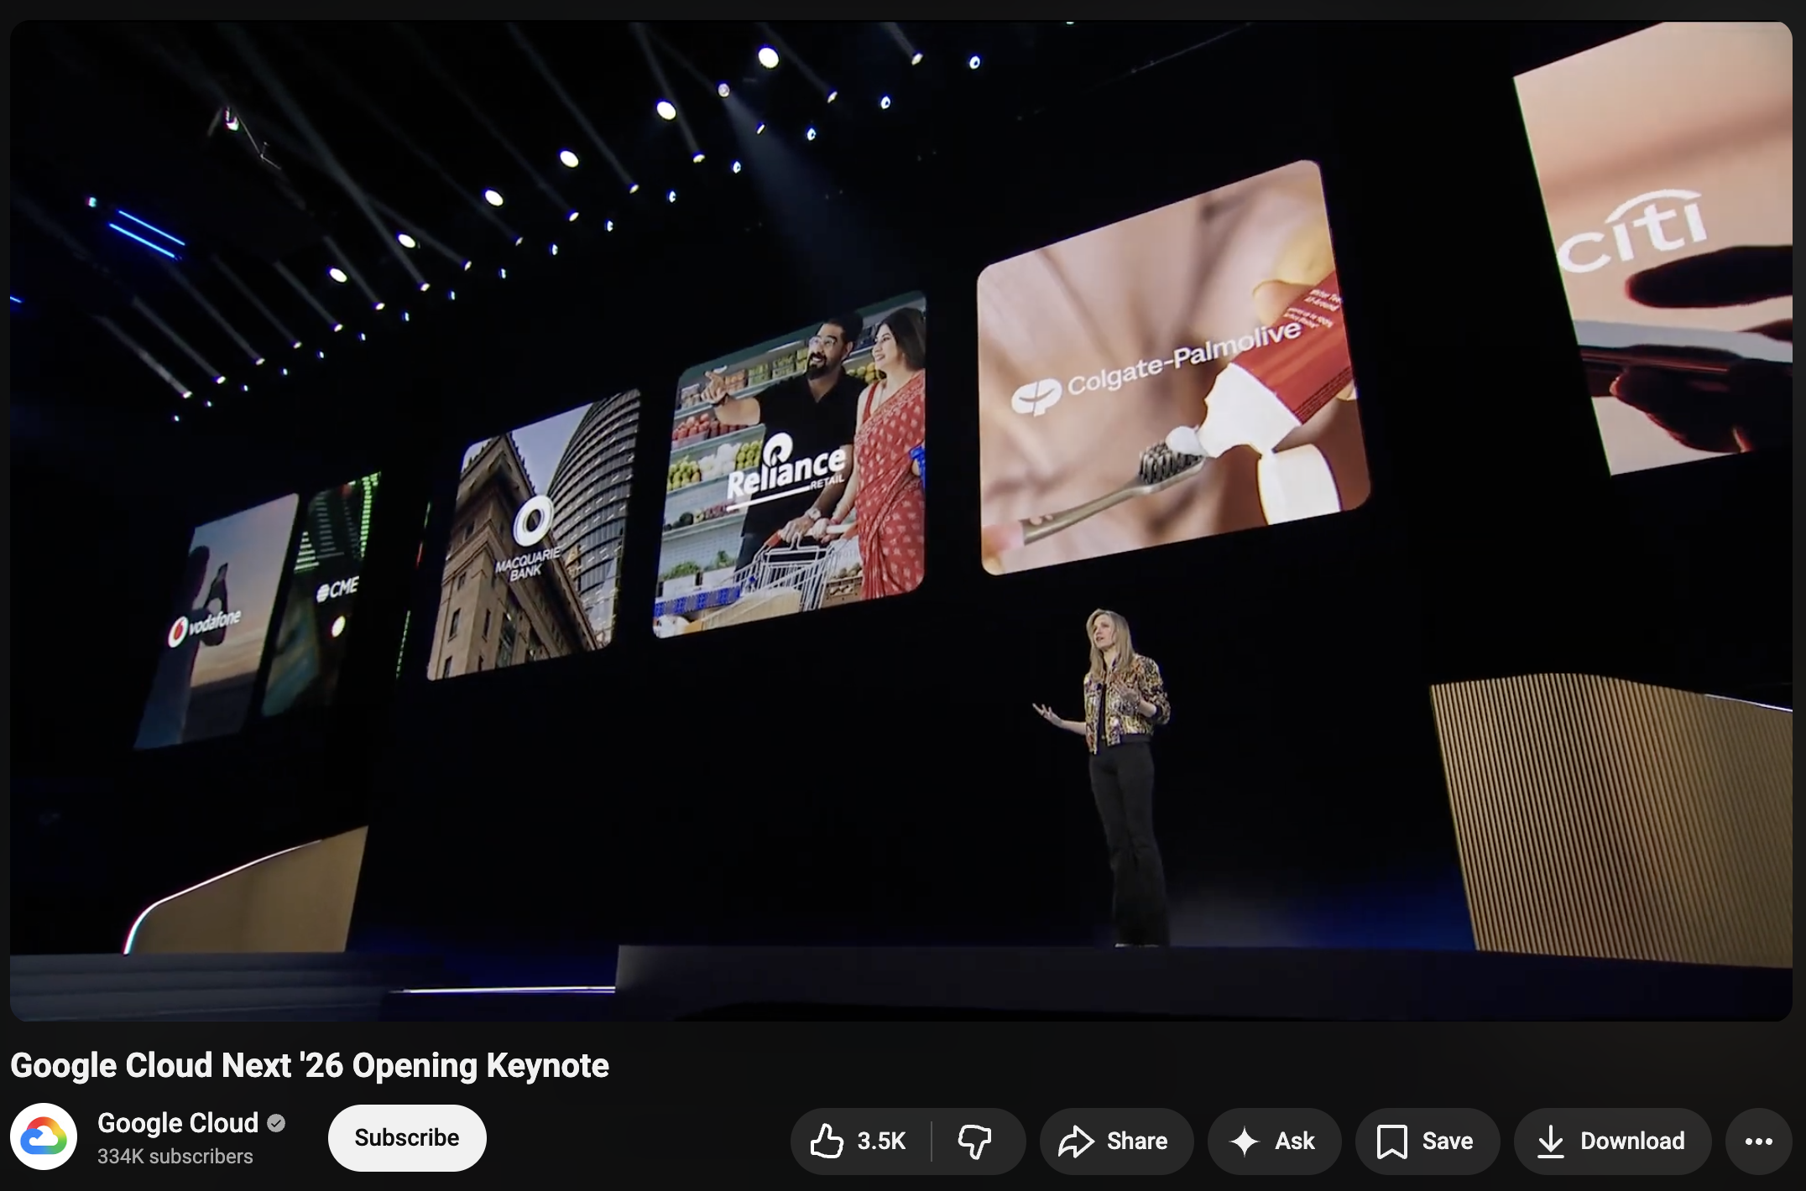Image resolution: width=1806 pixels, height=1191 pixels.
Task: Open the Share dialog
Action: point(1116,1141)
